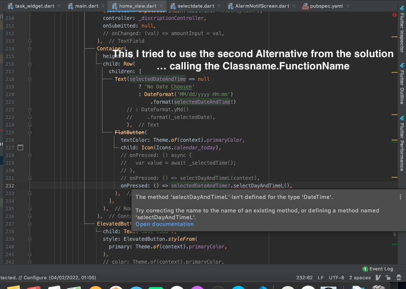Viewport: 406px width, 289px height.
Task: Close the main.dart tab
Action: tap(103, 6)
